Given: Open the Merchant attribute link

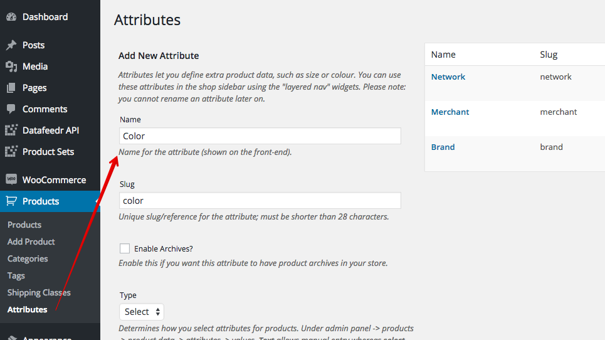Looking at the screenshot, I should (450, 112).
